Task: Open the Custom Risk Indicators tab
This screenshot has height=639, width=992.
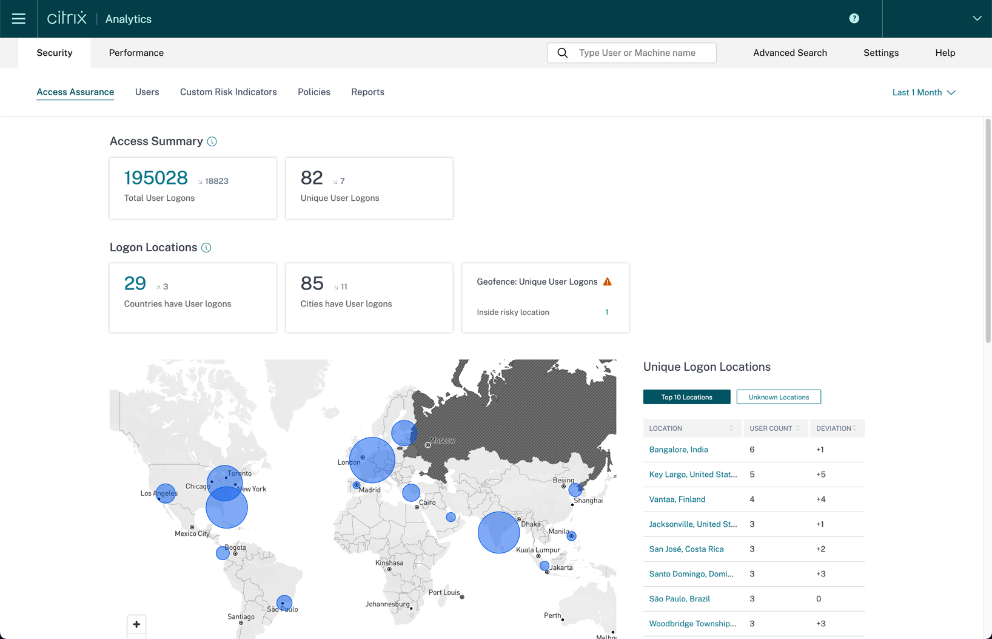Action: tap(228, 92)
